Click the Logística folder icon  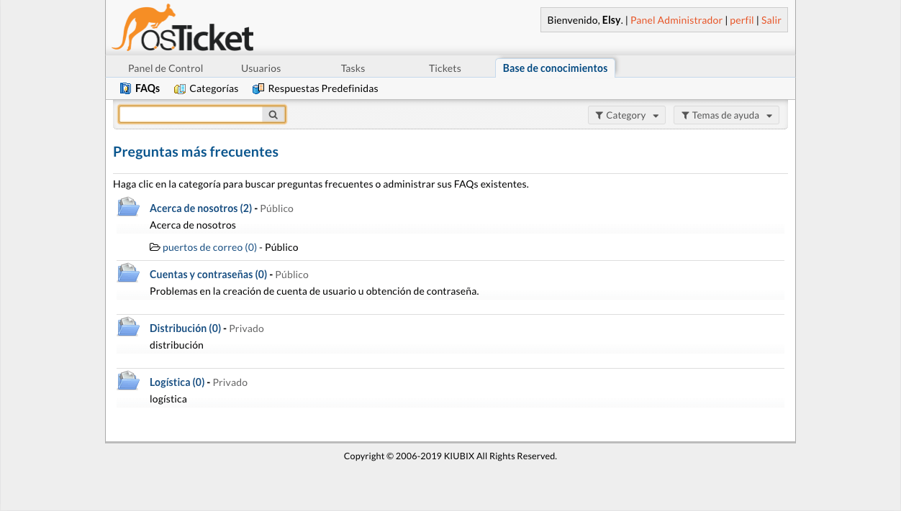point(128,381)
